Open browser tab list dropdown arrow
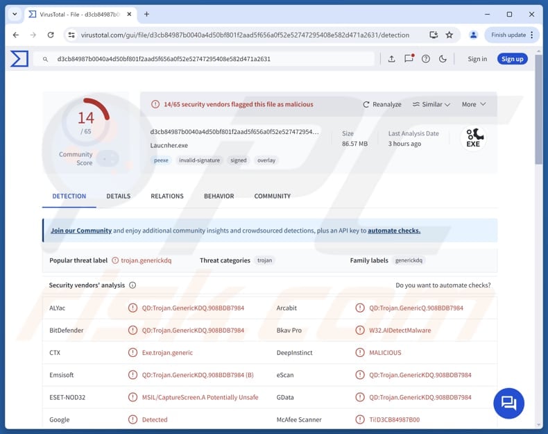 coord(14,14)
